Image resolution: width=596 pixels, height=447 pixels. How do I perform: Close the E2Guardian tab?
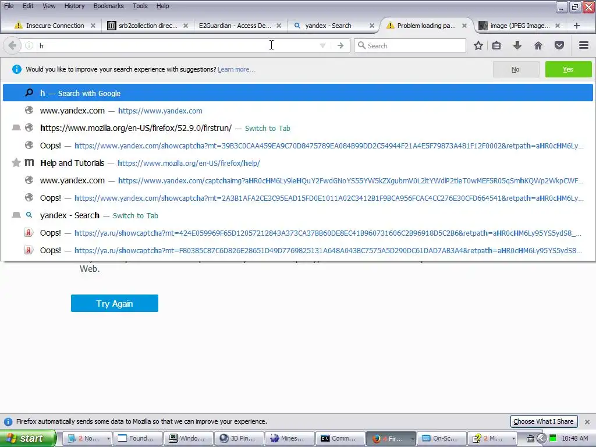click(x=279, y=26)
